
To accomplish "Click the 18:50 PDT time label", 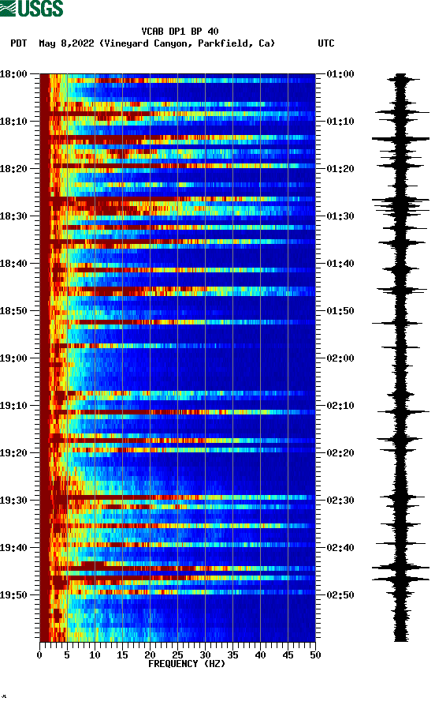I will click(13, 311).
